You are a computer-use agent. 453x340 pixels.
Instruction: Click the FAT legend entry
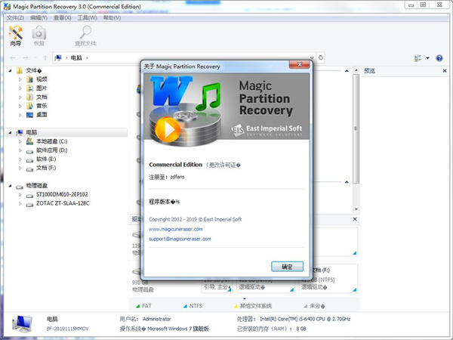tap(143, 306)
